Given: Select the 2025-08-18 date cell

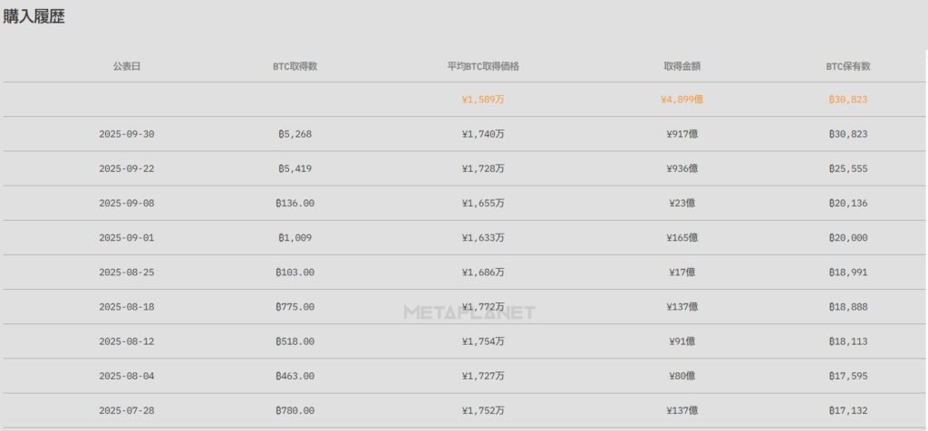Looking at the screenshot, I should (127, 307).
